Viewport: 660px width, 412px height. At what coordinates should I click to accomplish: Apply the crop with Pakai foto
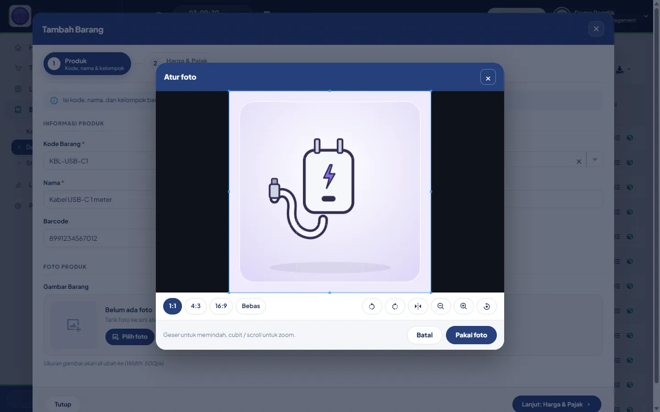pyautogui.click(x=471, y=335)
